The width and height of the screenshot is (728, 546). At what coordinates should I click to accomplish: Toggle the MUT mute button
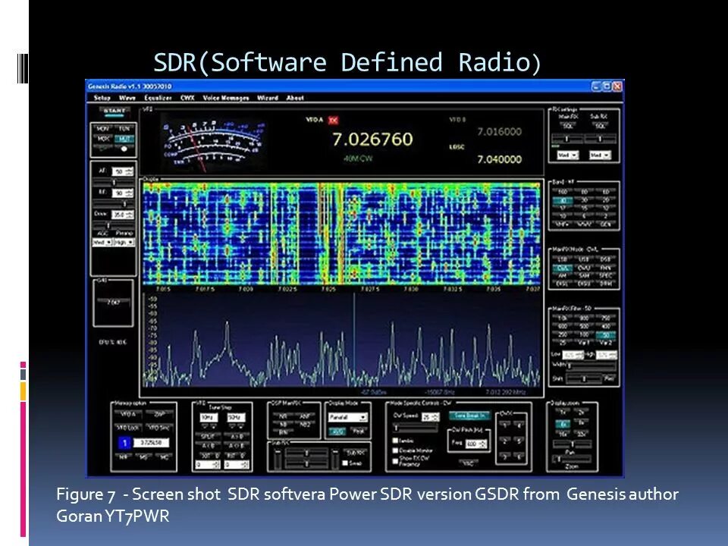(124, 138)
